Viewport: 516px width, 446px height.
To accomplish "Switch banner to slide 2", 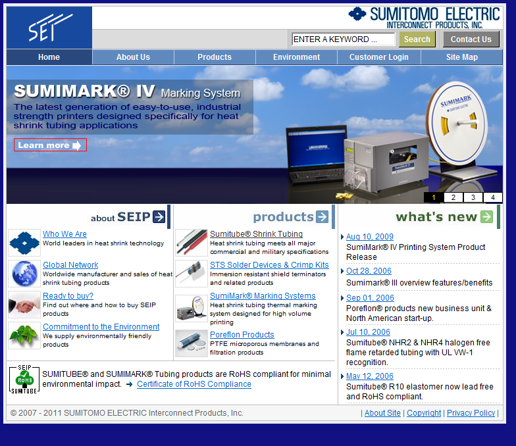I will tap(453, 197).
